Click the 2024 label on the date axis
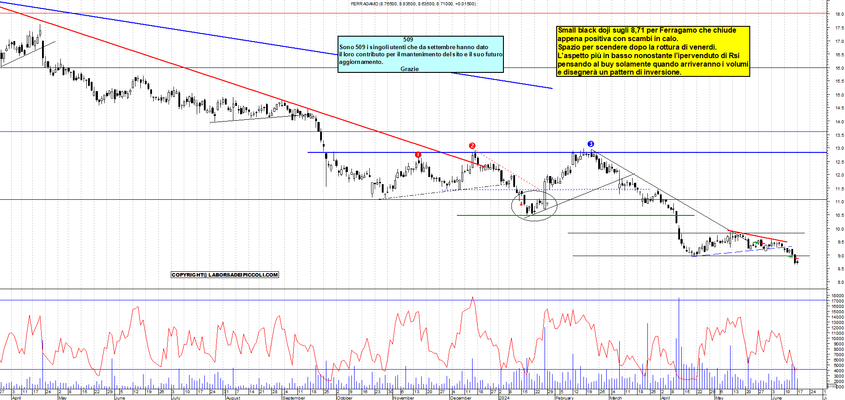Image resolution: width=845 pixels, height=400 pixels. (504, 398)
